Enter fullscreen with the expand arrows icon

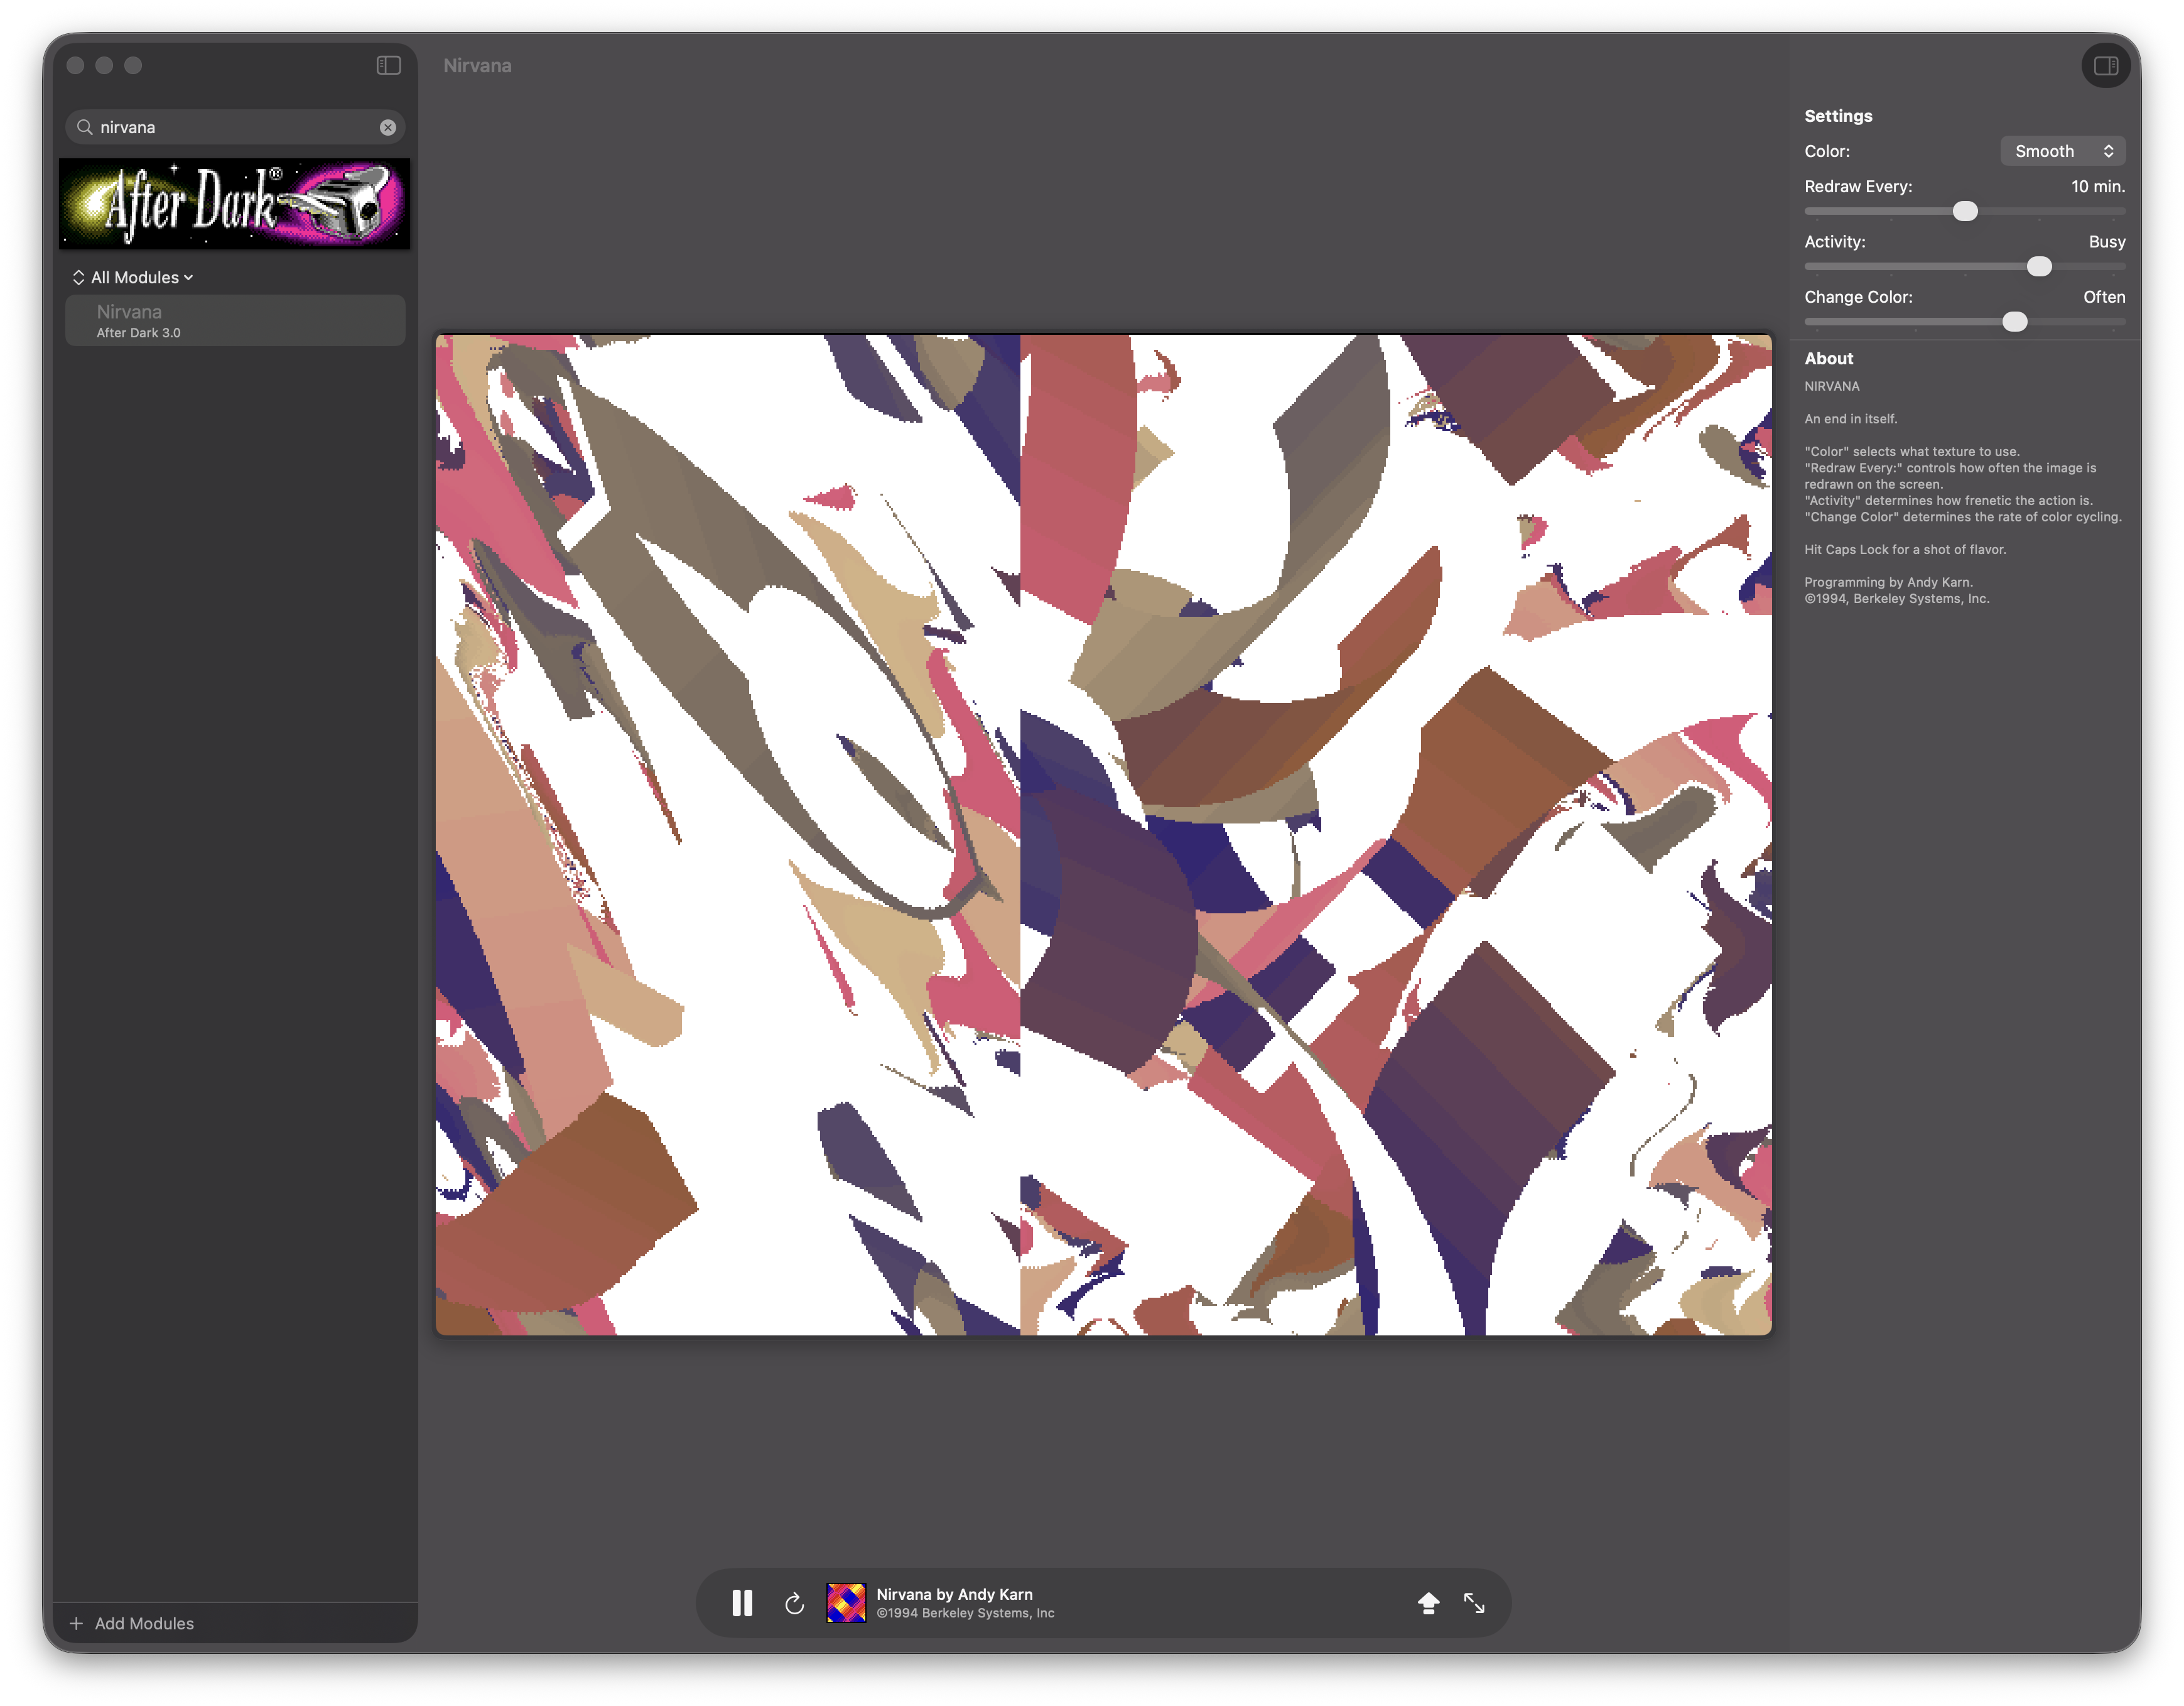tap(1474, 1603)
